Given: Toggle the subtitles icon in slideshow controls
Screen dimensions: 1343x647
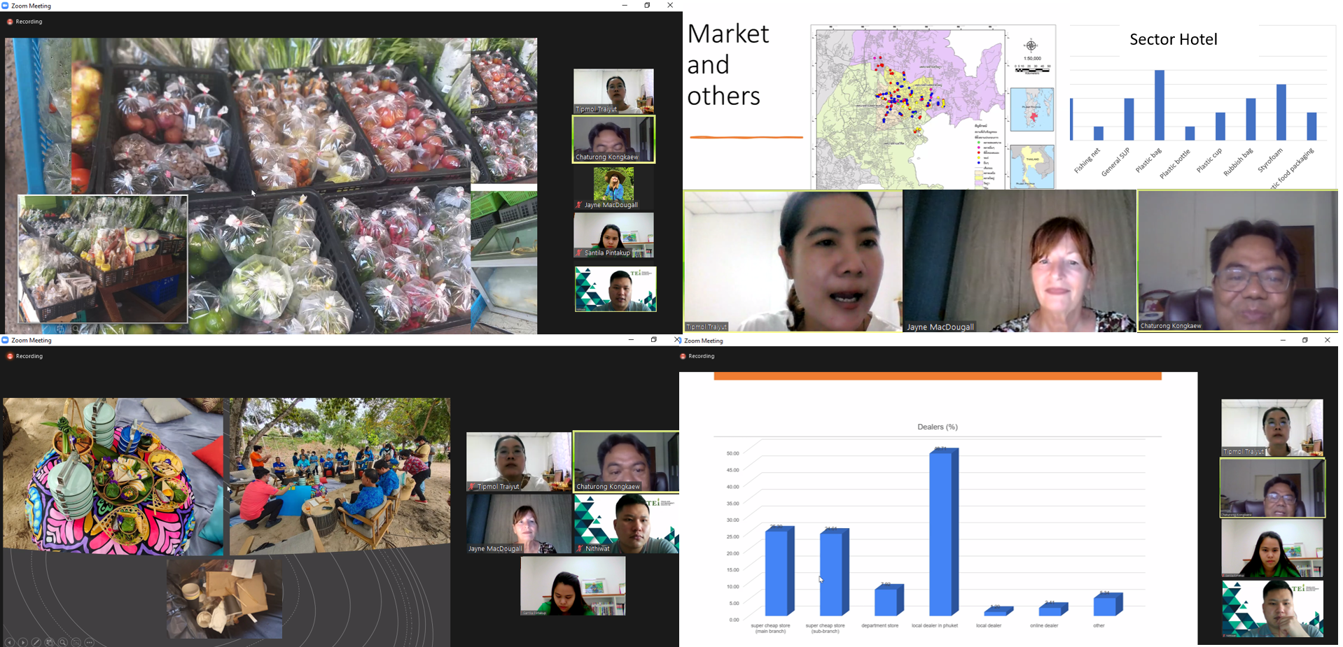Looking at the screenshot, I should click(x=76, y=642).
